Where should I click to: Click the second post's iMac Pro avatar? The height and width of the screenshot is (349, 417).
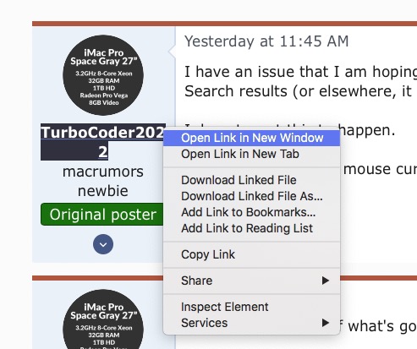click(103, 319)
